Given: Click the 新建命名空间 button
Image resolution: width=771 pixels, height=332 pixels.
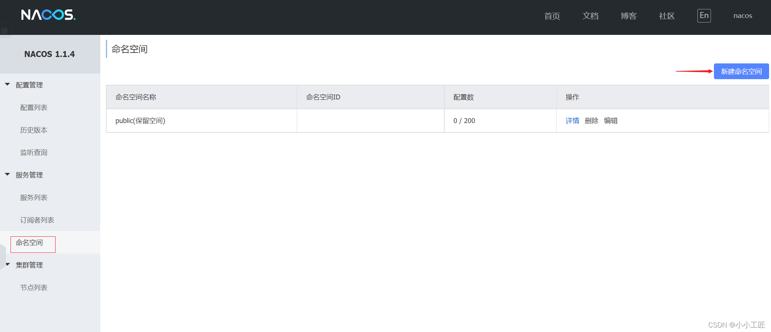Looking at the screenshot, I should tap(741, 71).
